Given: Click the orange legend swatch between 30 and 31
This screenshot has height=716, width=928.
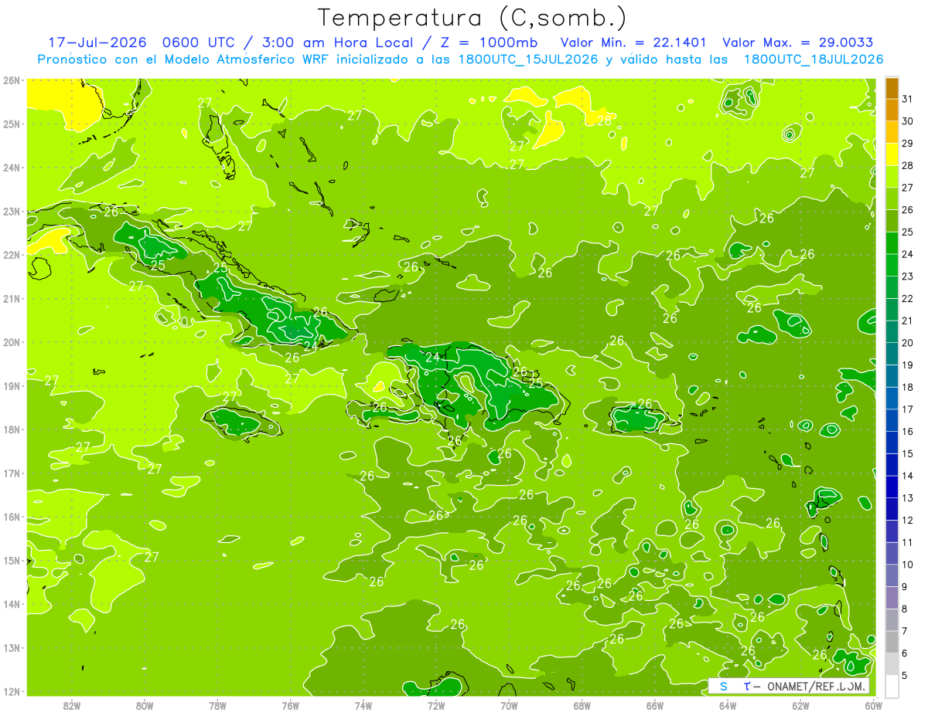Looking at the screenshot, I should [892, 110].
